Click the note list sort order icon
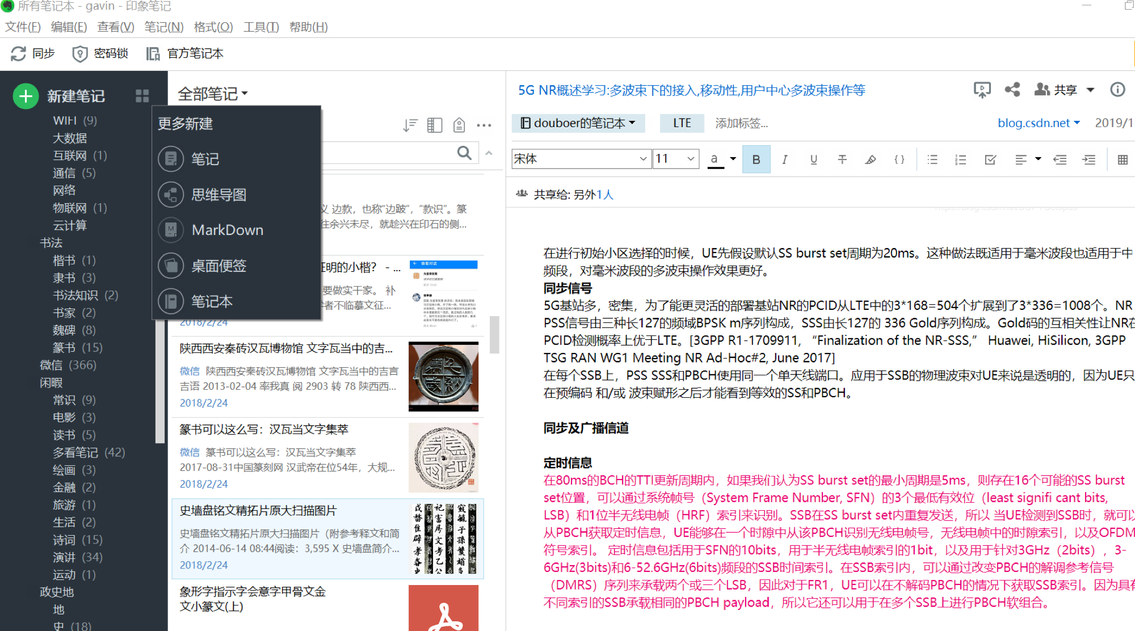1135x631 pixels. coord(410,125)
